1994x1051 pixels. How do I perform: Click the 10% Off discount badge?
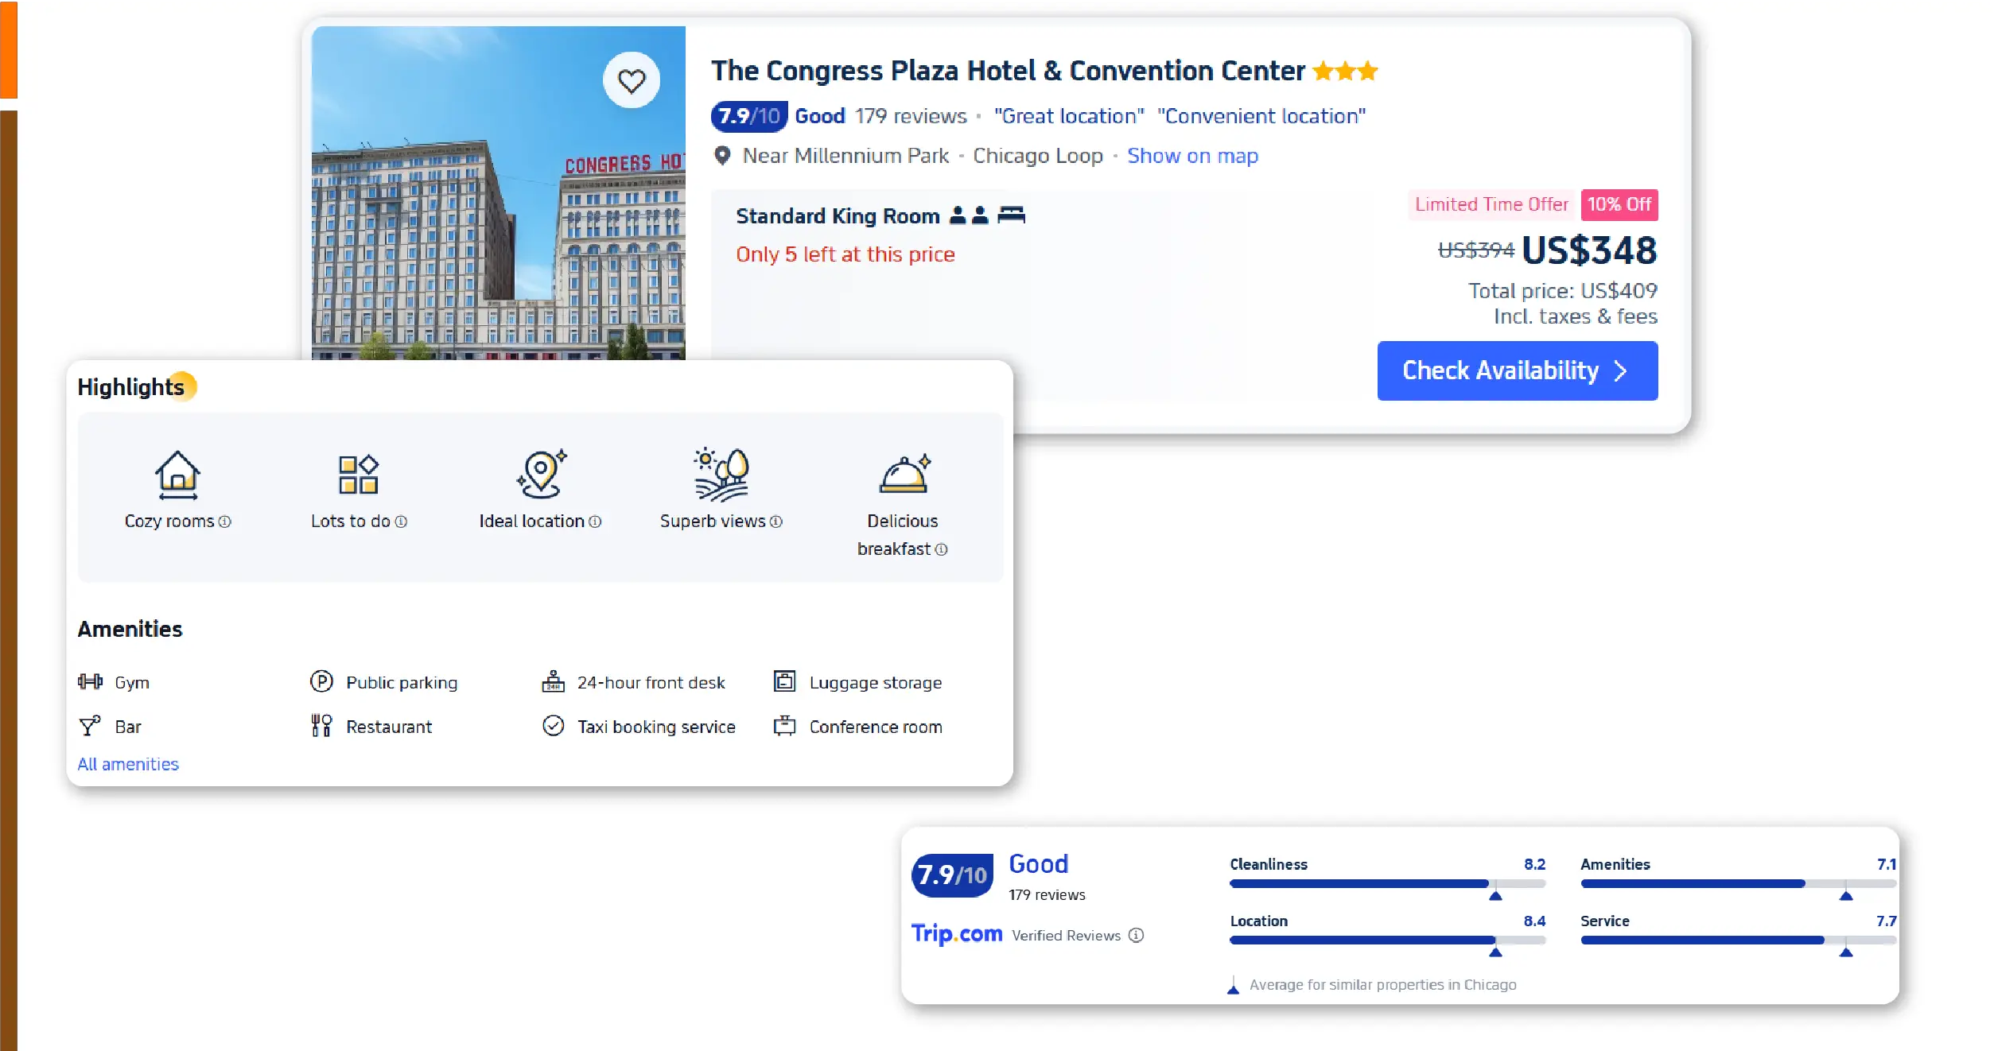[1619, 204]
